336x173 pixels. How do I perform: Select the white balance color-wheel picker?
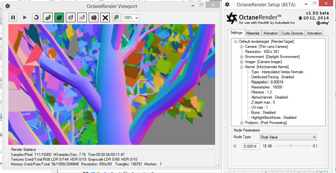coord(71,17)
